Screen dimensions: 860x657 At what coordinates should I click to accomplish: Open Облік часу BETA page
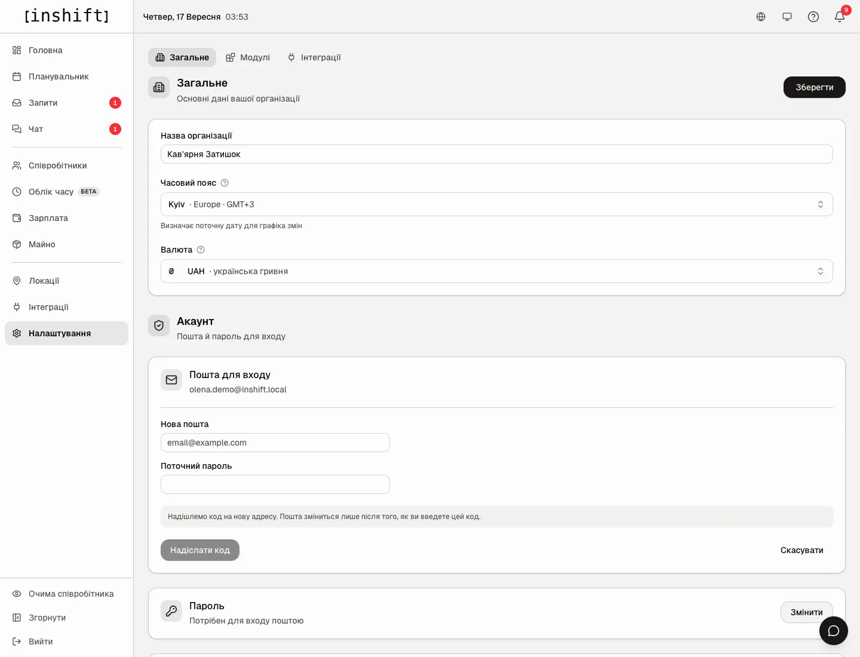66,192
